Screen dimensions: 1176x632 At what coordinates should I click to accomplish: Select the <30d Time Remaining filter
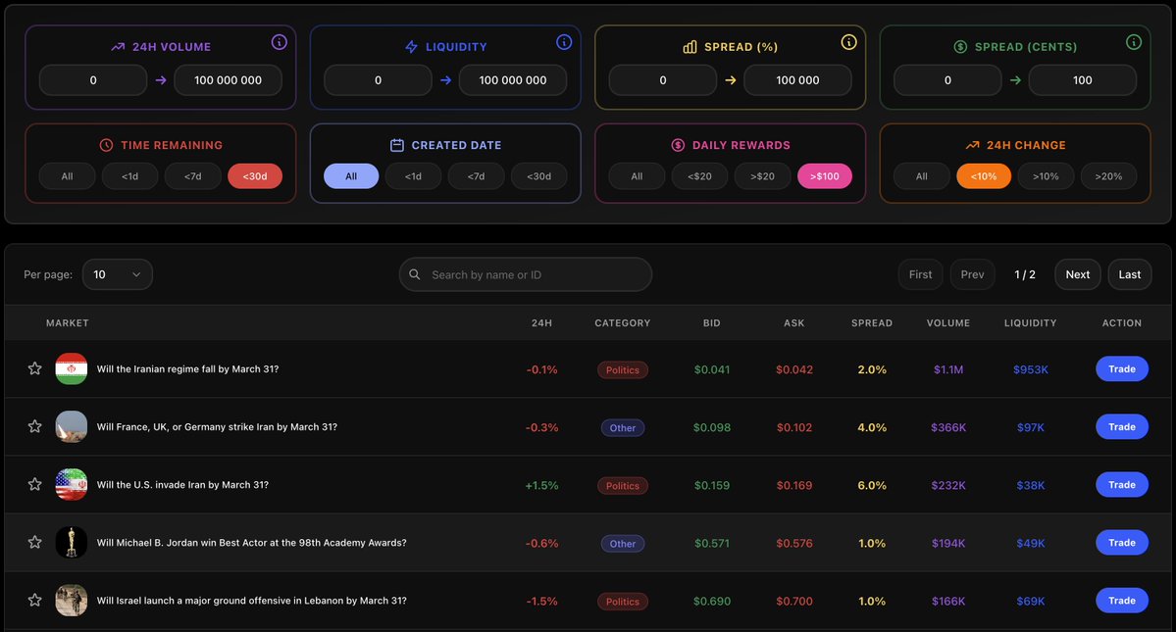(255, 176)
